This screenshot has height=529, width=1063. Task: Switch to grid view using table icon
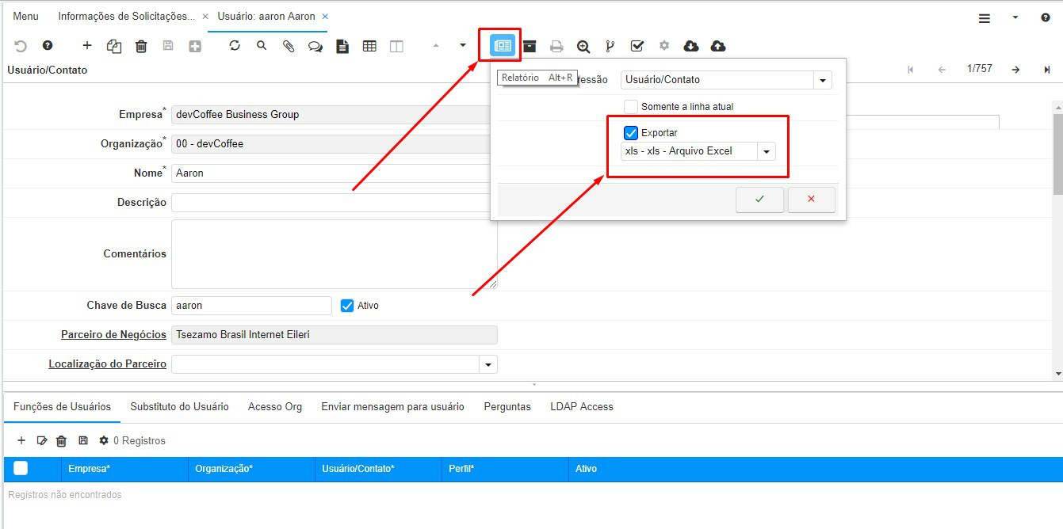(369, 46)
